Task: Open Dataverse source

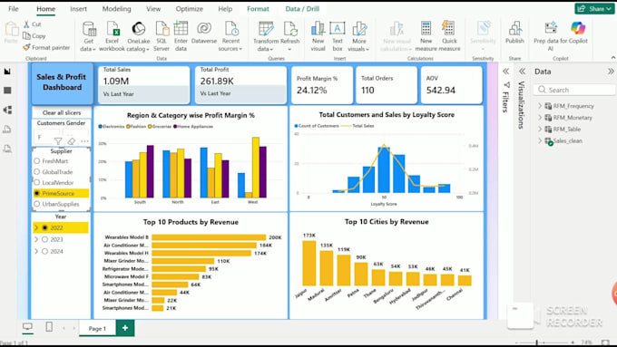Action: click(204, 33)
